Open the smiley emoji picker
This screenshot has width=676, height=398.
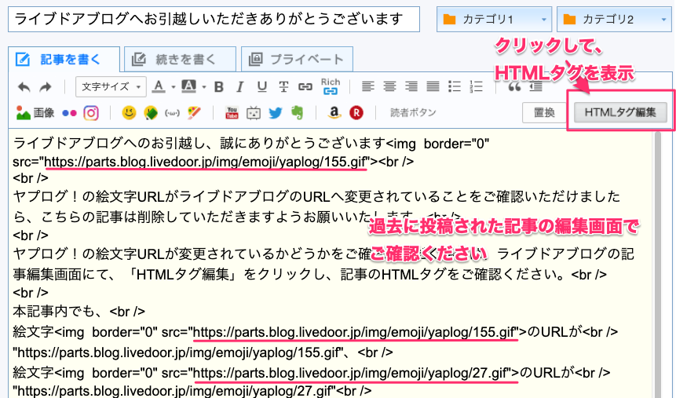129,113
